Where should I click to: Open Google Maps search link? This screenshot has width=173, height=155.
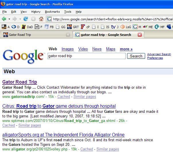[111, 49]
